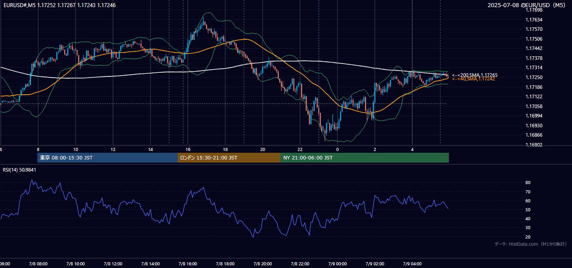Click the RSI(14) 50.9841 indicator label
Screen dimensions: 572x268
click(x=20, y=170)
